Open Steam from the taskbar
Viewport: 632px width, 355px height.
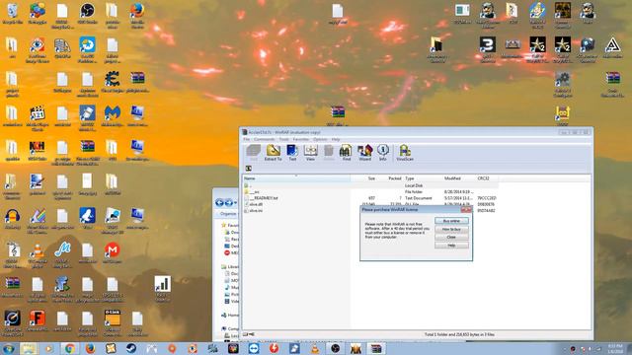click(x=131, y=348)
